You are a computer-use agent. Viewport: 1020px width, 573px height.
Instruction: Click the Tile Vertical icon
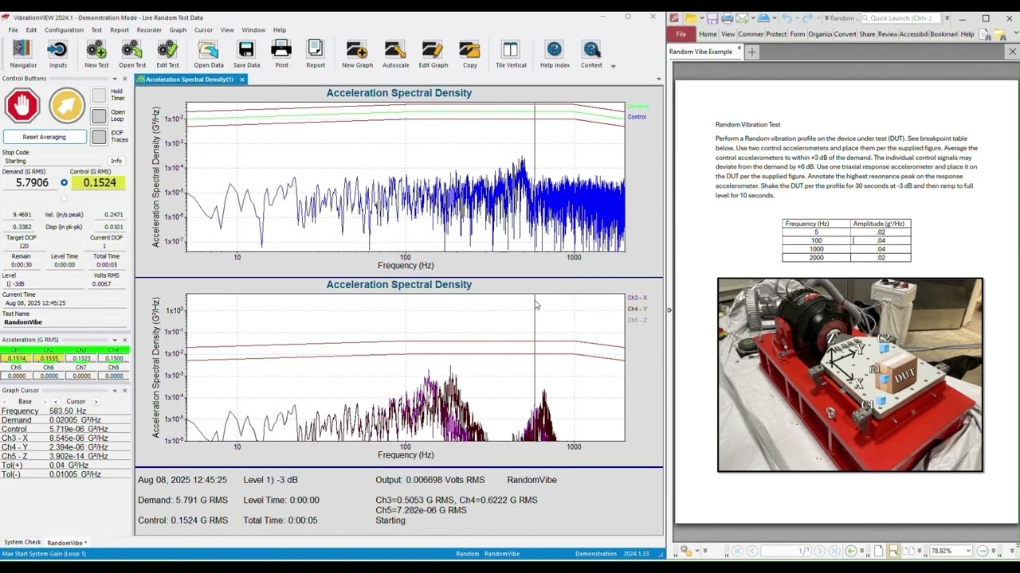tap(511, 49)
